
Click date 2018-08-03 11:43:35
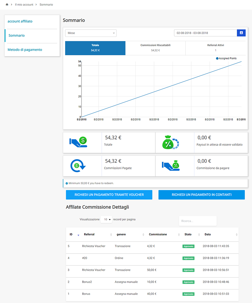tap(216, 246)
